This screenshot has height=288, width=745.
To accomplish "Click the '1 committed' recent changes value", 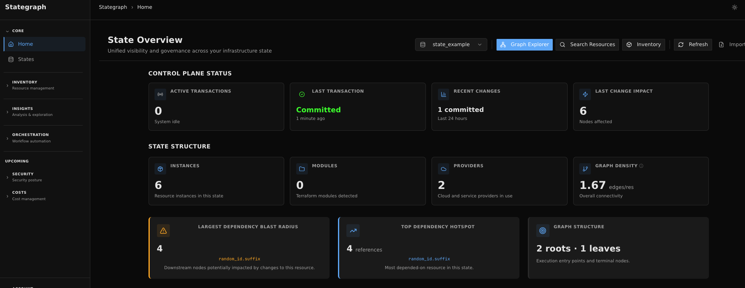I will [x=461, y=110].
